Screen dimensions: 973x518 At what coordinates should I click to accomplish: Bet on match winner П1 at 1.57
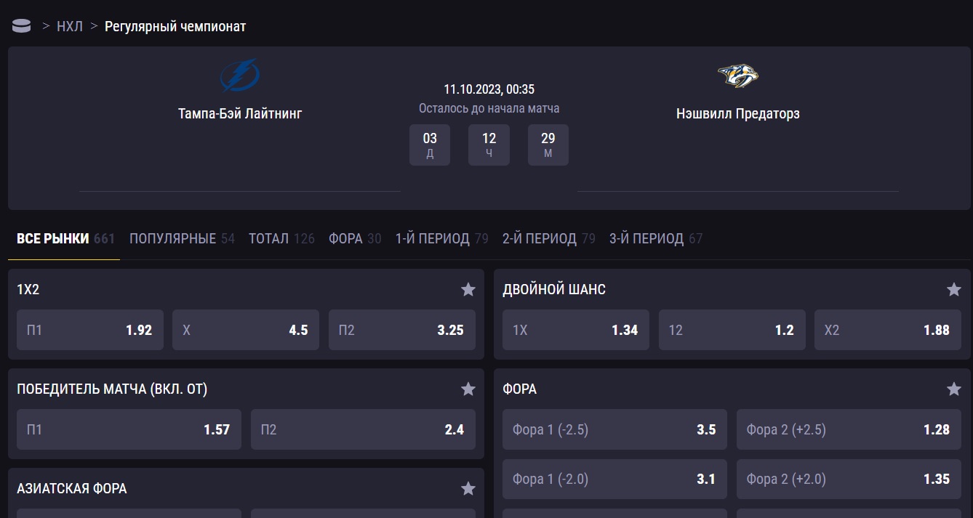click(129, 429)
